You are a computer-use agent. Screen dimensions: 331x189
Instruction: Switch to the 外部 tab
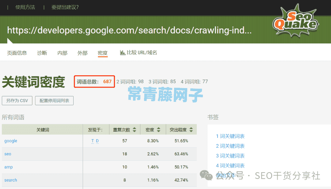point(82,53)
